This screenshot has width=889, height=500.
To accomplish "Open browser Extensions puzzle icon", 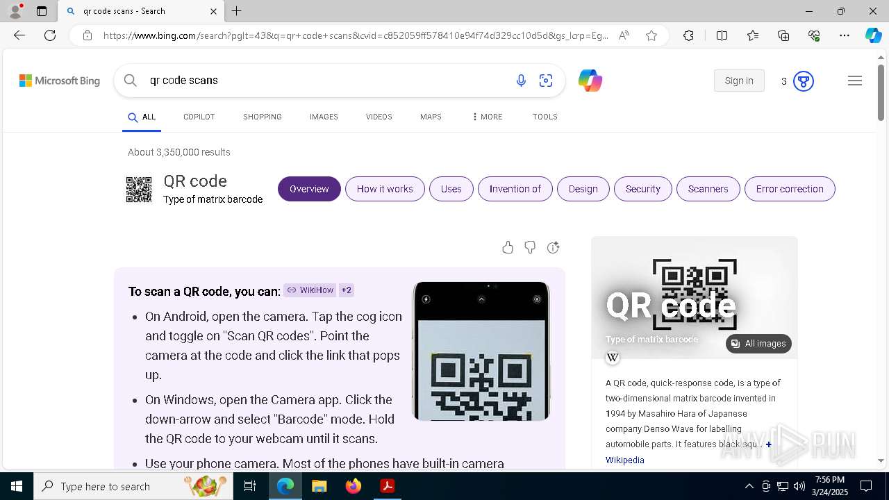I will (688, 35).
